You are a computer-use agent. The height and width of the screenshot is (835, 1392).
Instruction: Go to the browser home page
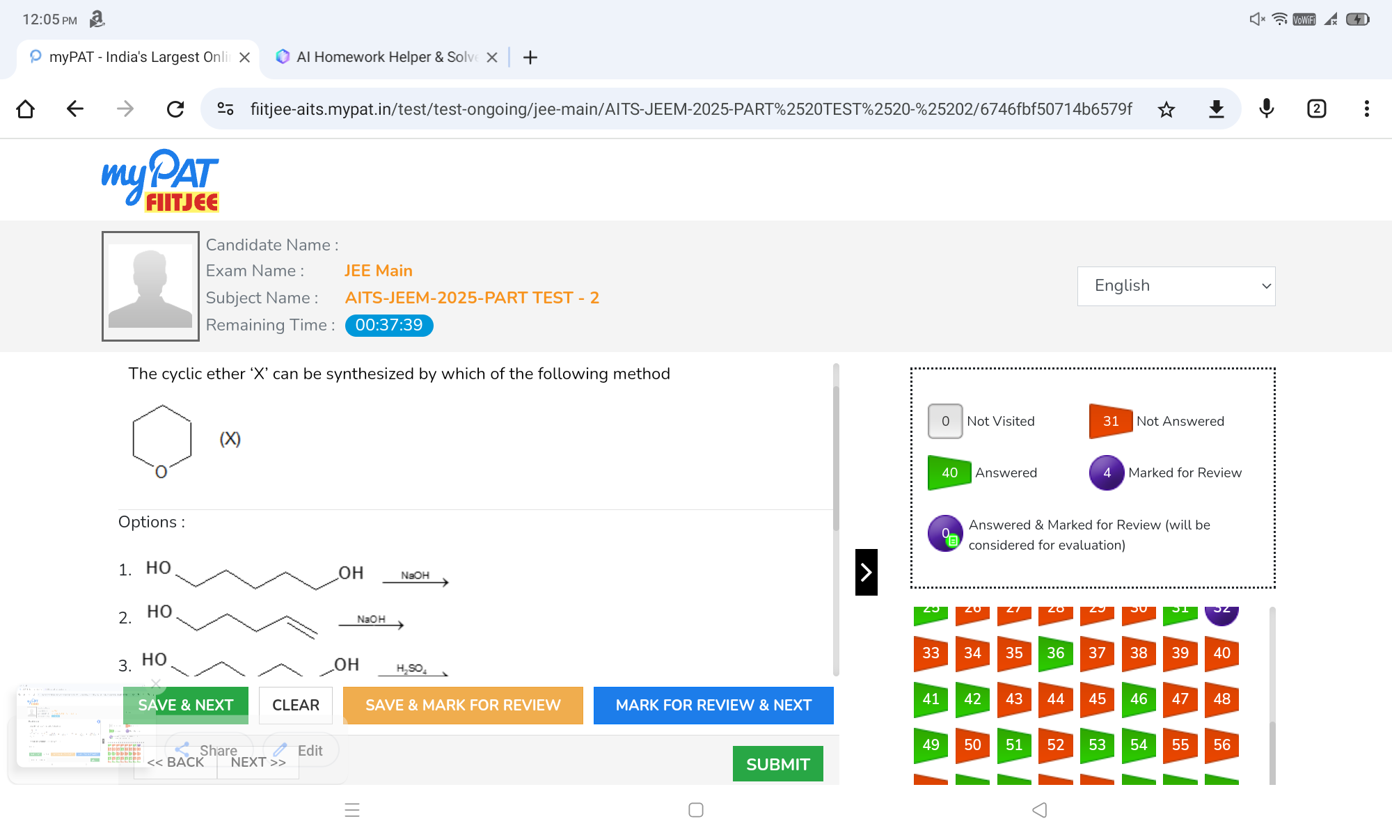26,109
